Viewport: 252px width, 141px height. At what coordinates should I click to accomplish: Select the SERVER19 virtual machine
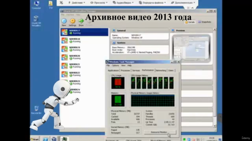point(84,49)
